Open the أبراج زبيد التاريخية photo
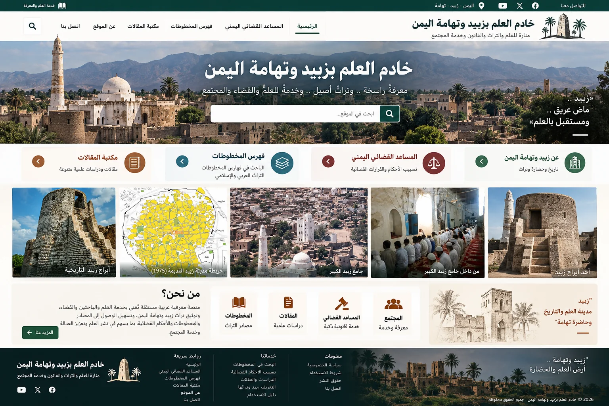This screenshot has height=406, width=609. click(64, 233)
